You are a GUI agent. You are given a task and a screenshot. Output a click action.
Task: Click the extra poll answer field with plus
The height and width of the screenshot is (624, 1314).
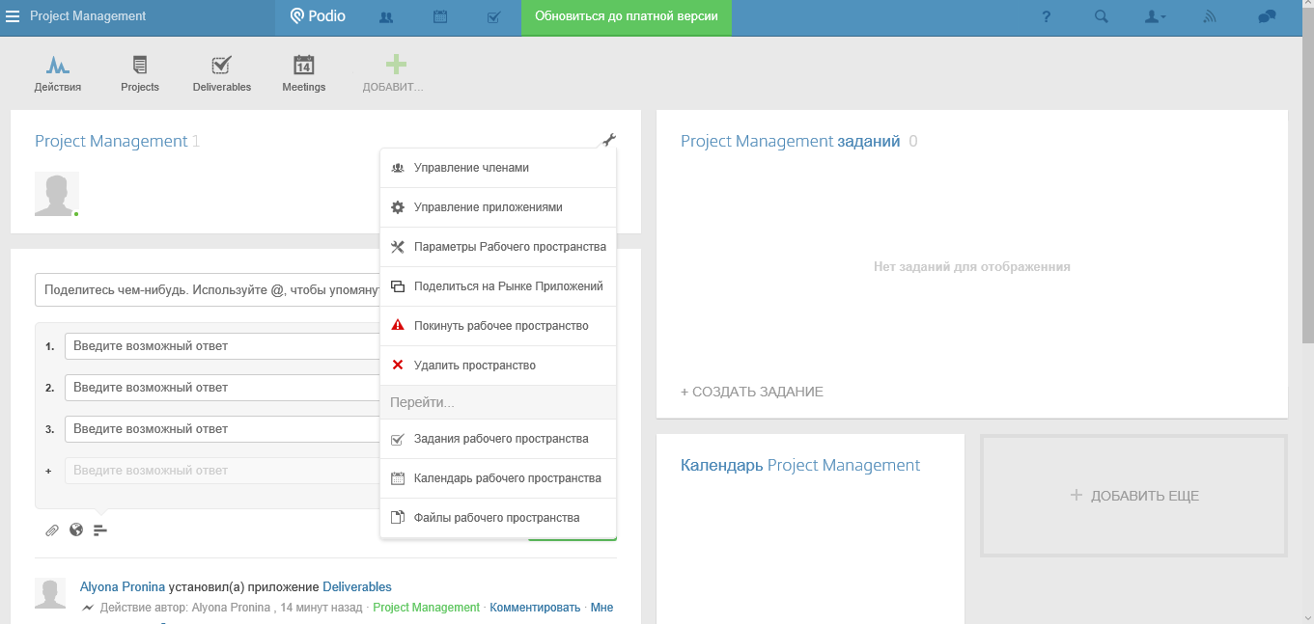(223, 471)
